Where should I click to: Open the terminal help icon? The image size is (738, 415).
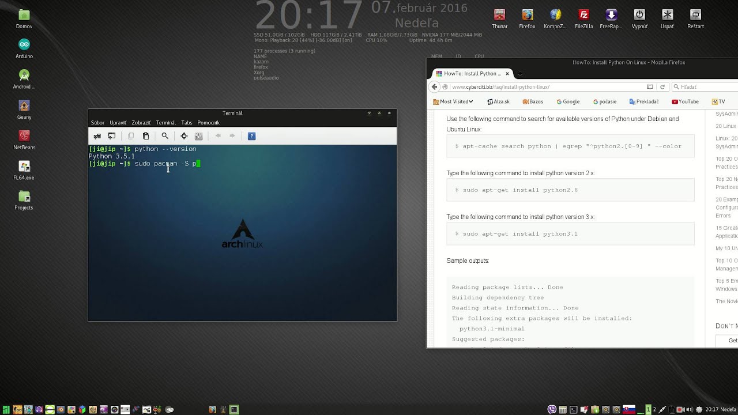[251, 136]
